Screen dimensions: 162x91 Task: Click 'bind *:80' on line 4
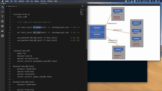(22, 17)
